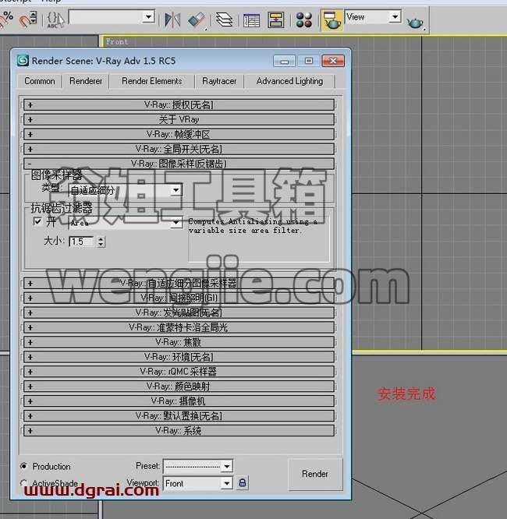Click the Spinner Snap magnet icon
The width and height of the screenshot is (507, 519).
coord(28,19)
